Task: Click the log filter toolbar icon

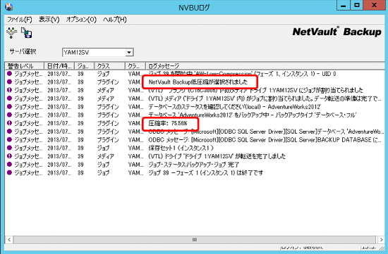Action: pos(11,32)
